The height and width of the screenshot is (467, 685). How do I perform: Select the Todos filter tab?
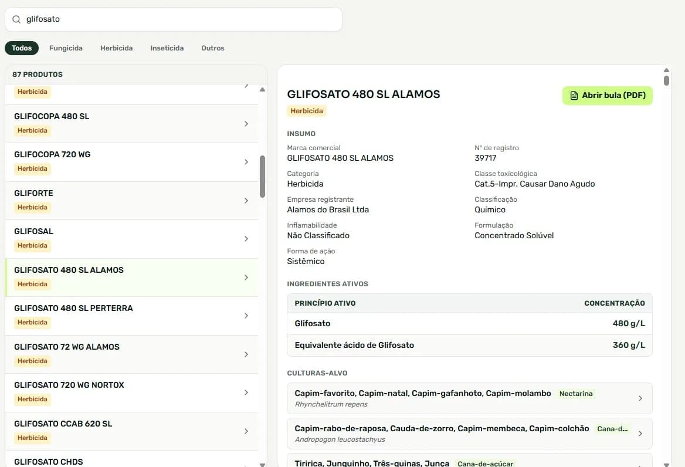22,48
